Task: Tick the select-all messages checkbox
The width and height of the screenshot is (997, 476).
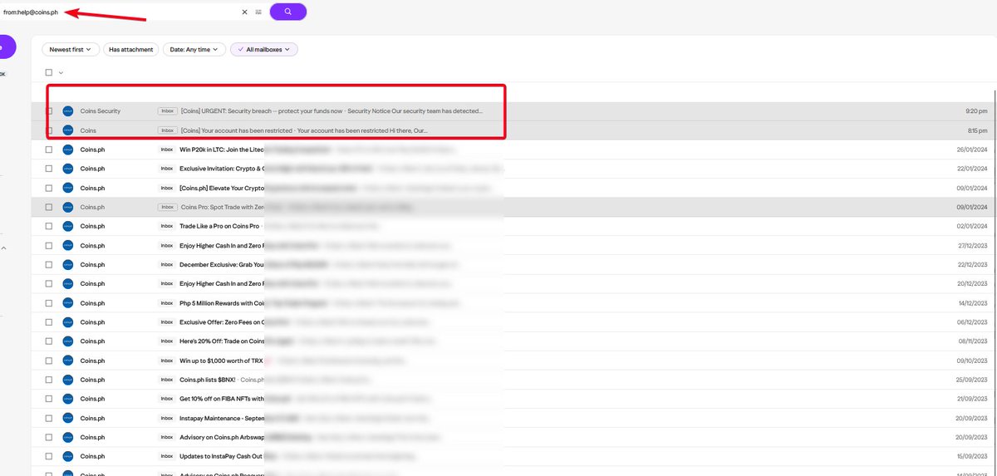Action: click(x=49, y=73)
